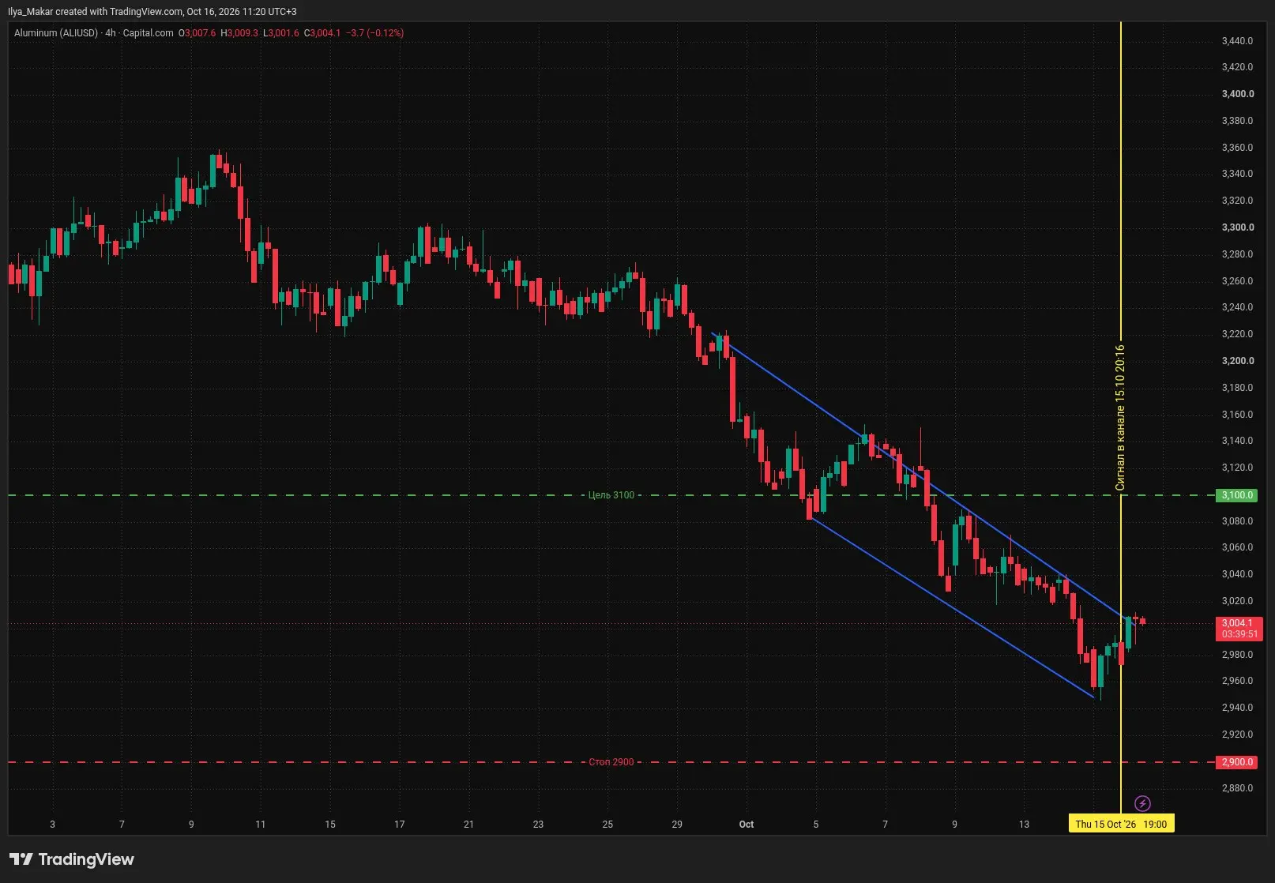
Task: Click the red 2,900.0 stop price label
Action: 1237,762
